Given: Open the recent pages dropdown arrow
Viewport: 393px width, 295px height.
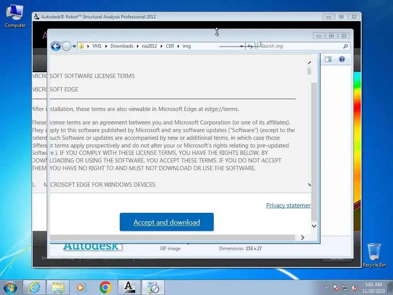Looking at the screenshot, I should click(74, 46).
